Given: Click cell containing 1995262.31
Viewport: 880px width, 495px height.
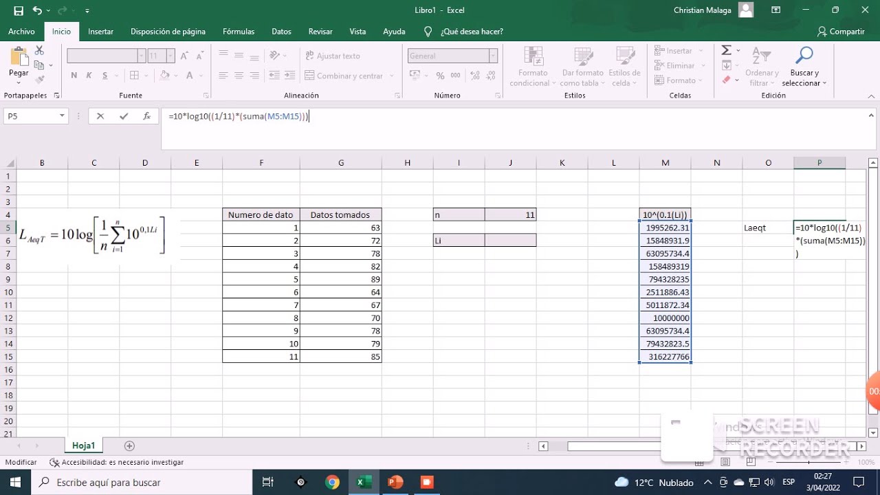Looking at the screenshot, I should point(665,228).
